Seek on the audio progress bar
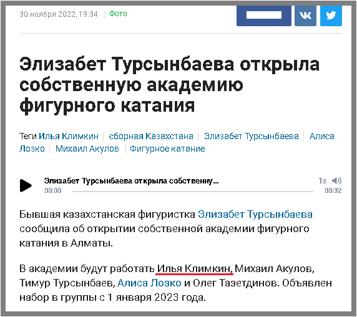 point(193,192)
